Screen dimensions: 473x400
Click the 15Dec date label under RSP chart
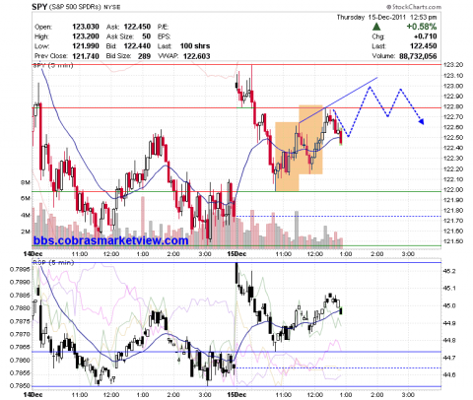[x=236, y=395]
